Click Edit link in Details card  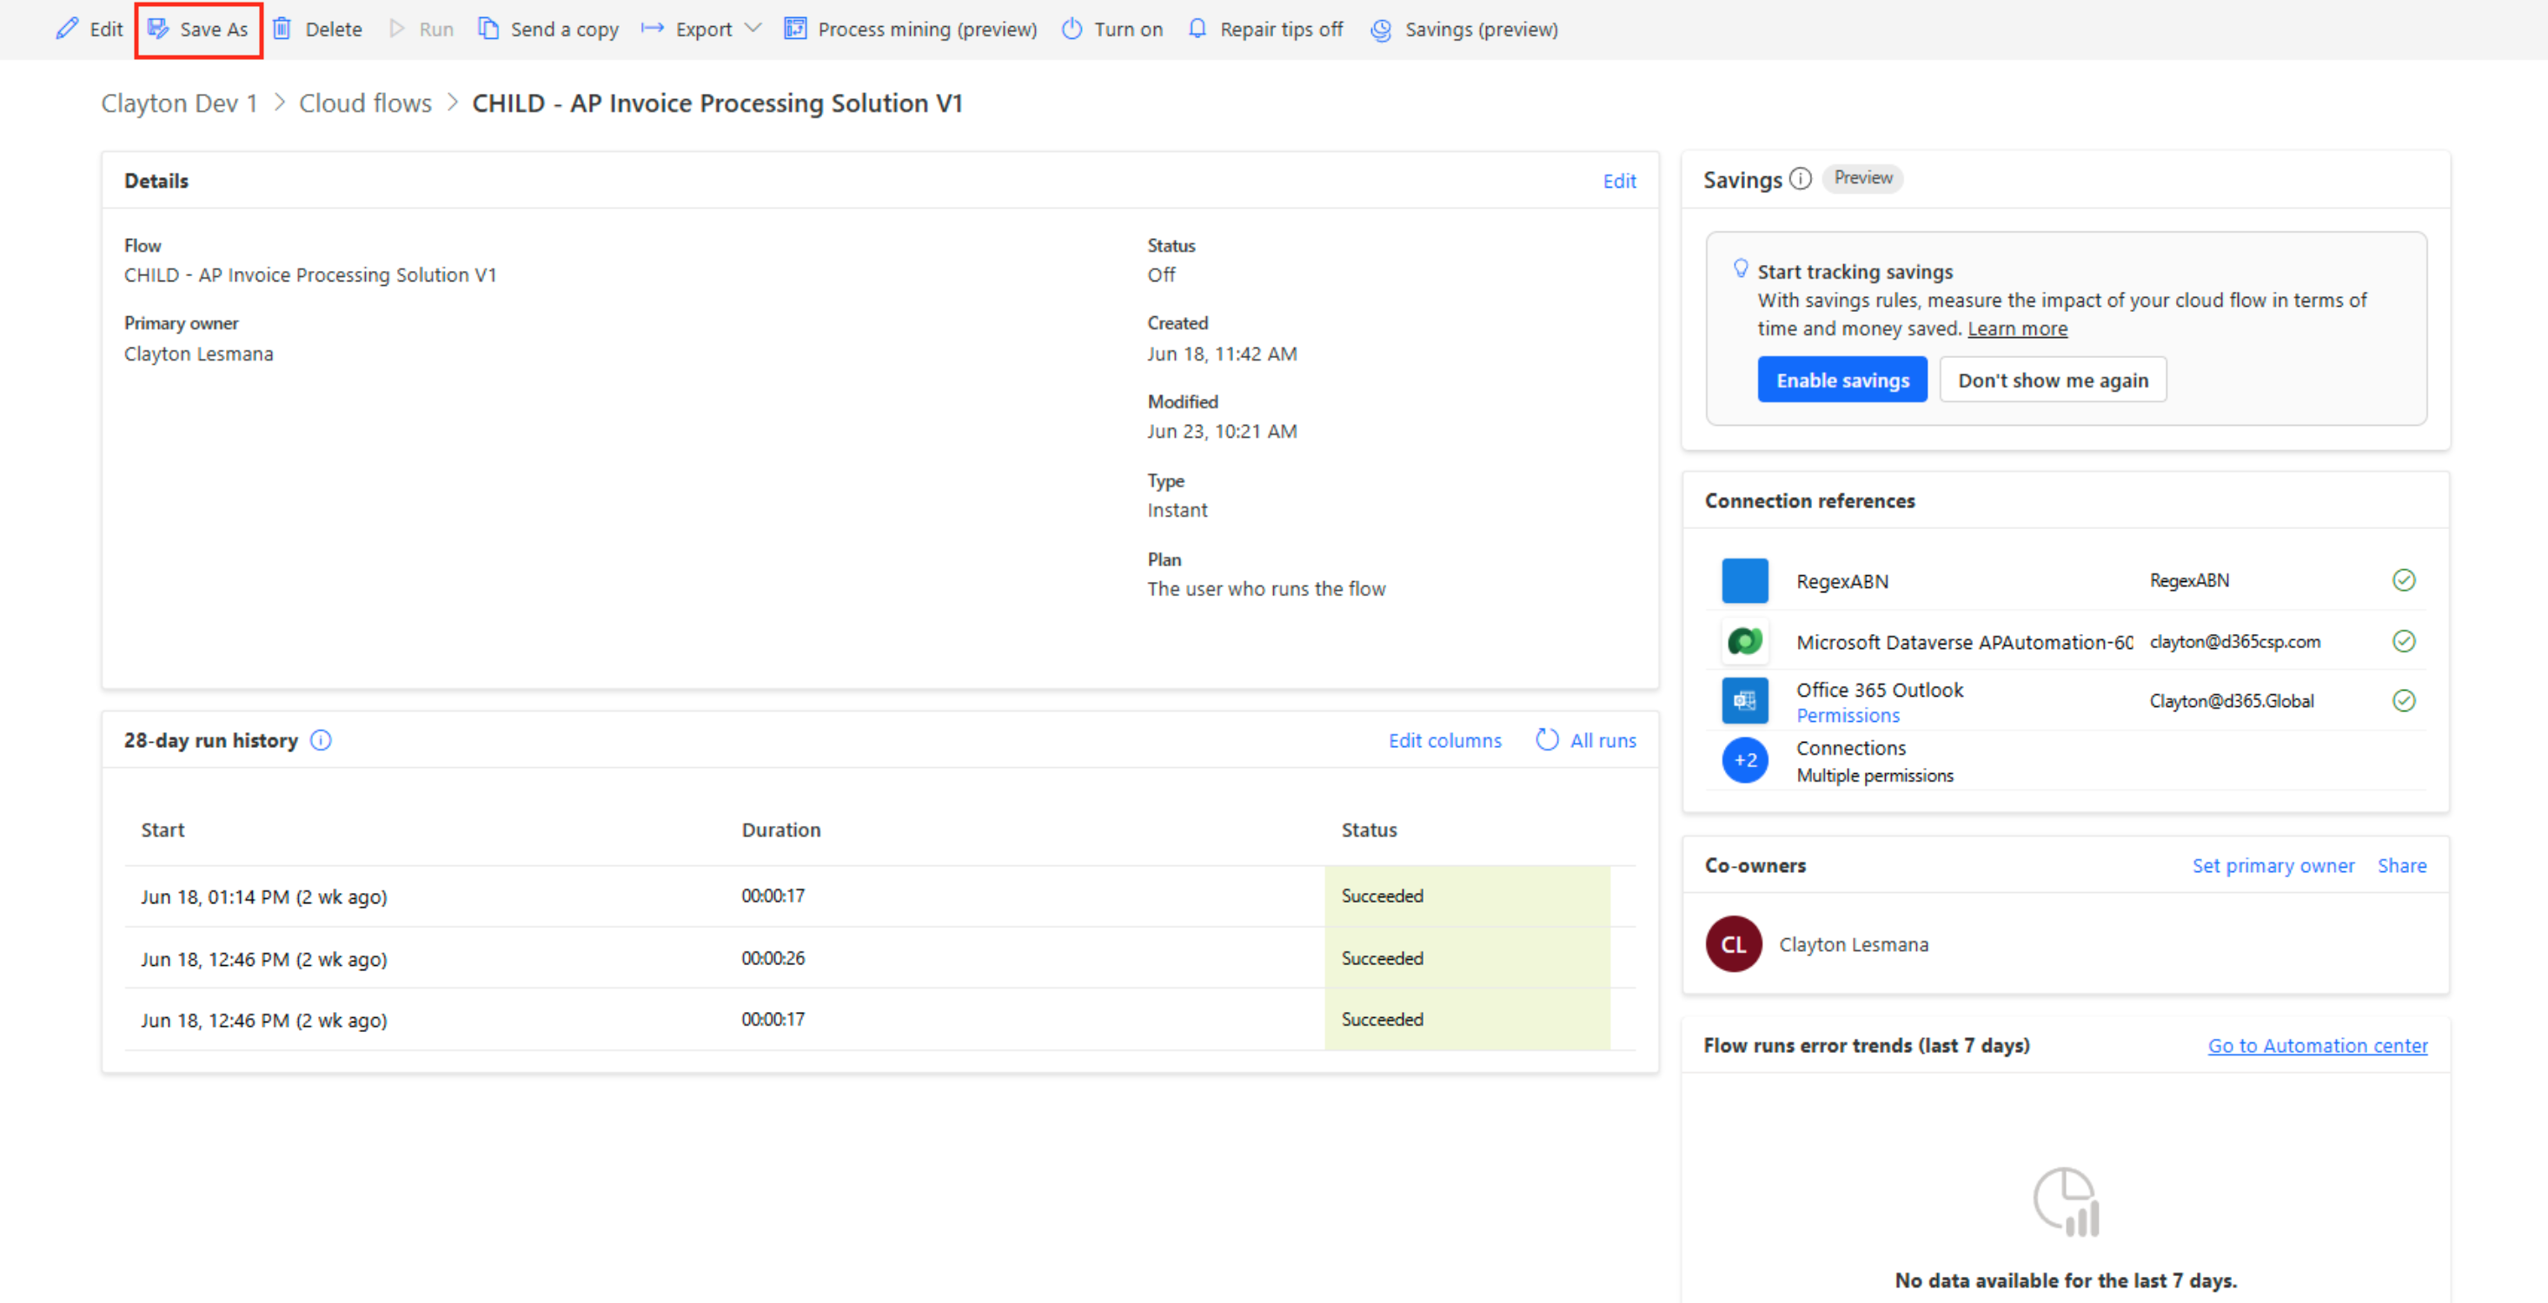pos(1619,181)
